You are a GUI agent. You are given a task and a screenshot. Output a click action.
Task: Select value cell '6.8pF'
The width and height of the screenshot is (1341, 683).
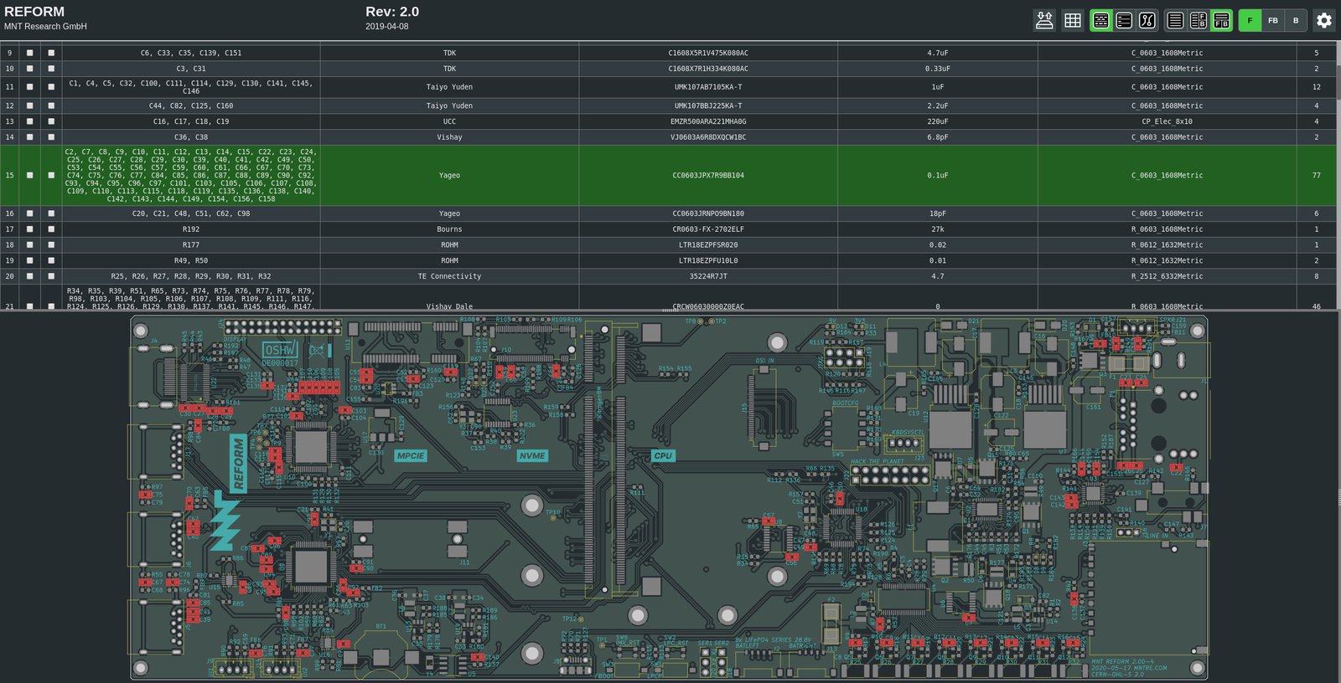pyautogui.click(x=938, y=136)
